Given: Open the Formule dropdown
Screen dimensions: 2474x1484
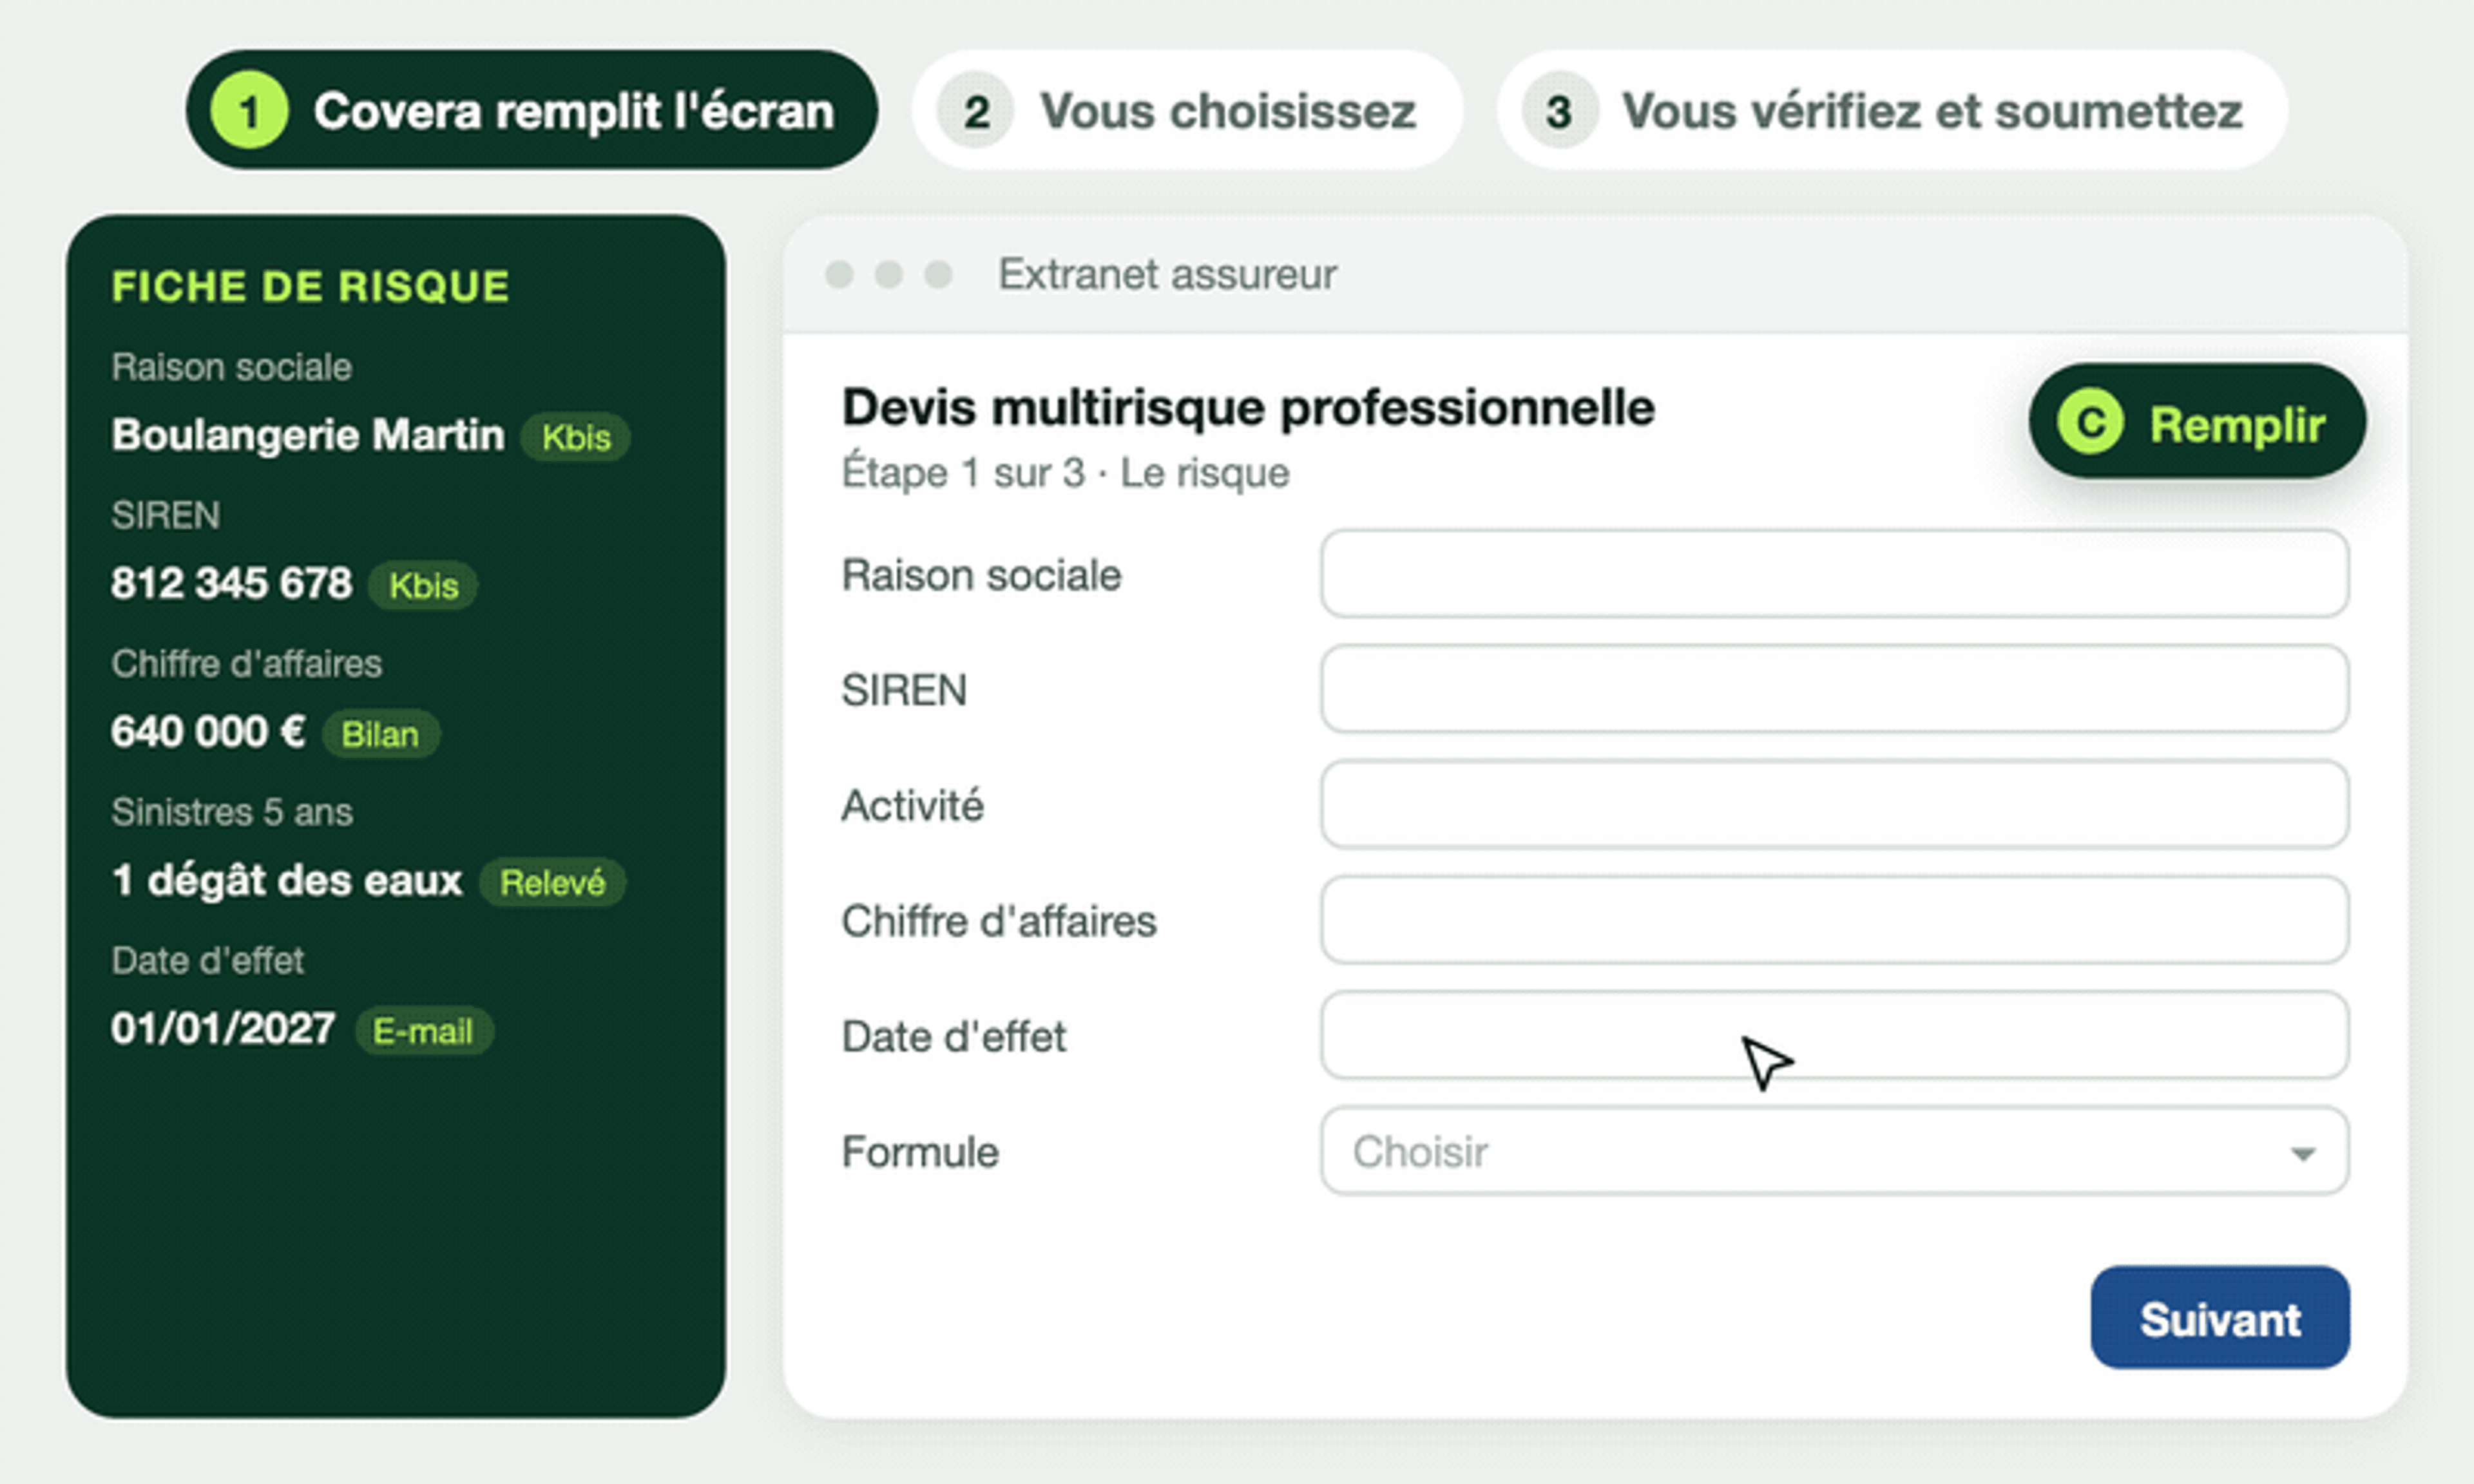Looking at the screenshot, I should pos(1834,1151).
